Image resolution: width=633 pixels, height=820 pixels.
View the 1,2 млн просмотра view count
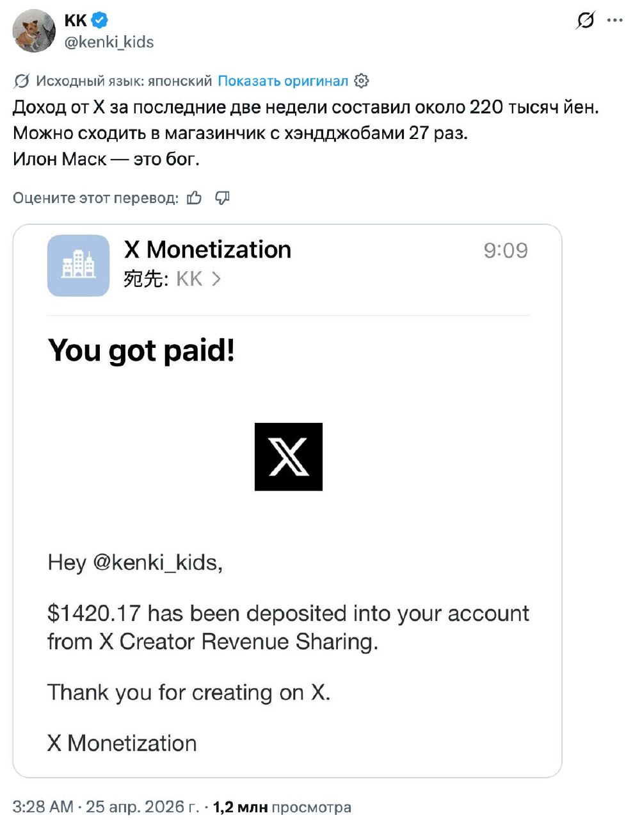282,807
